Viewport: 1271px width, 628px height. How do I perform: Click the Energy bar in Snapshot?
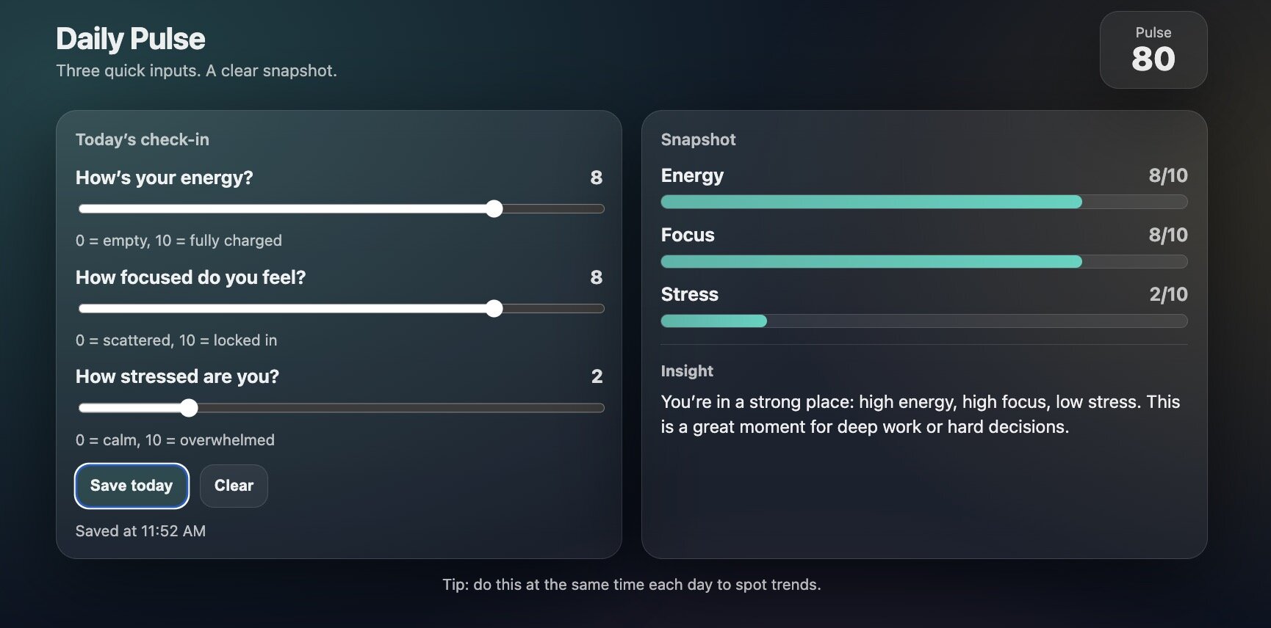pos(923,202)
